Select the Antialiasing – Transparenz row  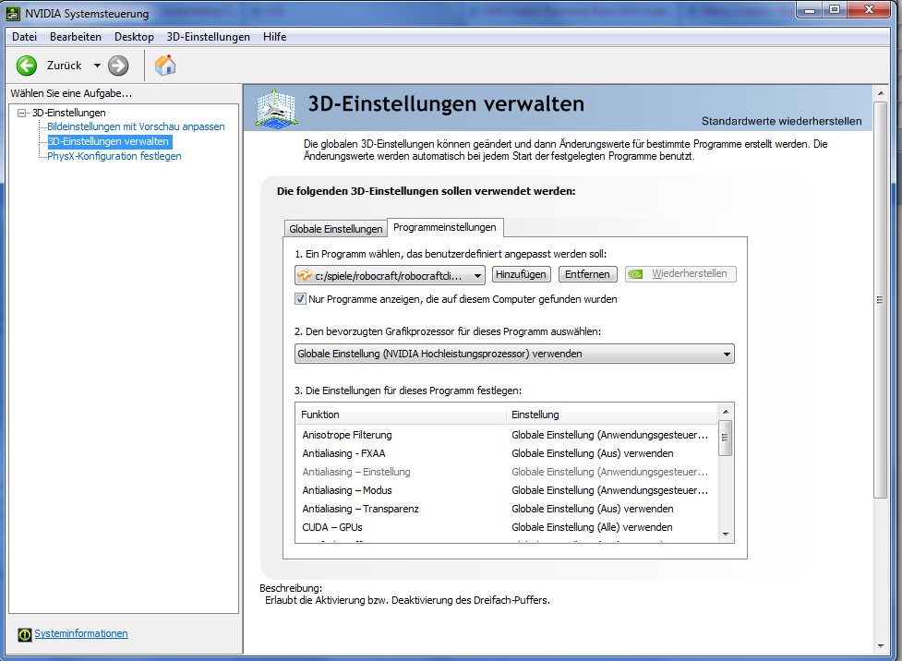coord(507,509)
